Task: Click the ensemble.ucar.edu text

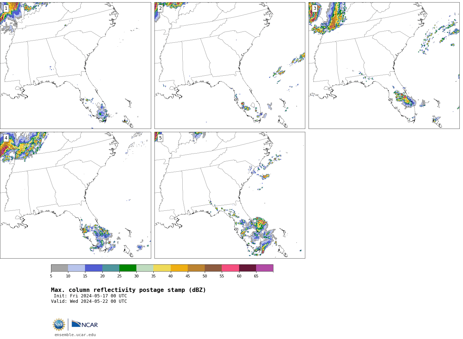Action: coord(75,335)
